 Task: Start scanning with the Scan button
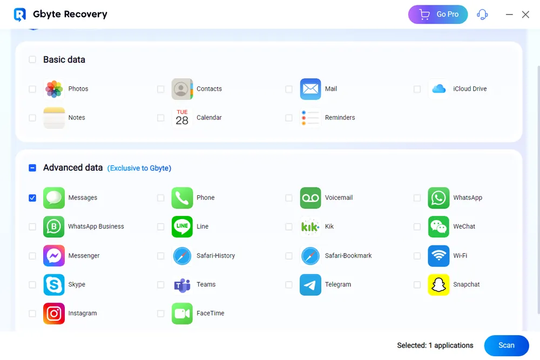507,345
